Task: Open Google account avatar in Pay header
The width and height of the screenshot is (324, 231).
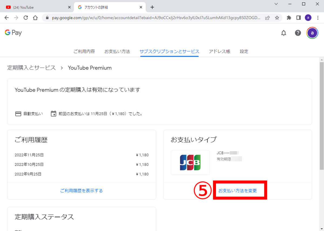Action: click(x=312, y=33)
